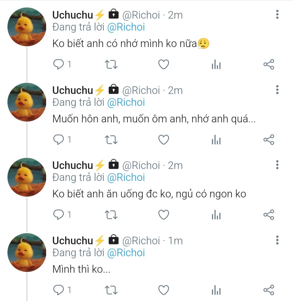Viewport: 293px width, 301px height.
Task: Open duck avatar on the first tweet
Action: [27, 27]
